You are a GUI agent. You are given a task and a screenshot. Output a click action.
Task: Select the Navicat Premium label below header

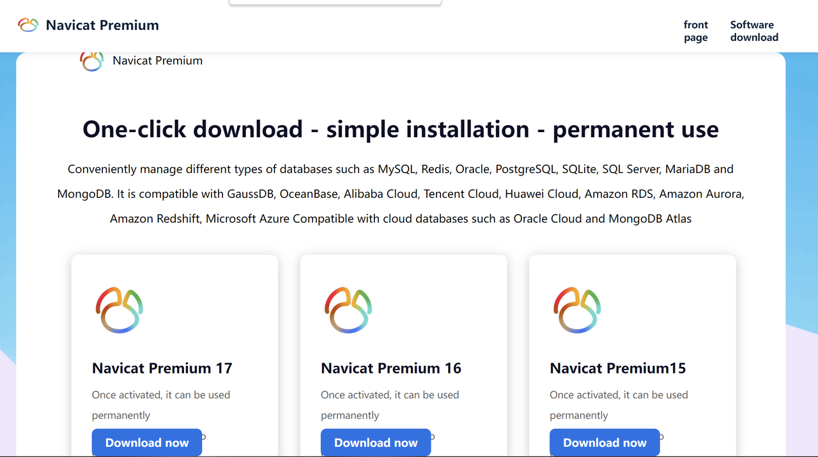click(x=157, y=61)
